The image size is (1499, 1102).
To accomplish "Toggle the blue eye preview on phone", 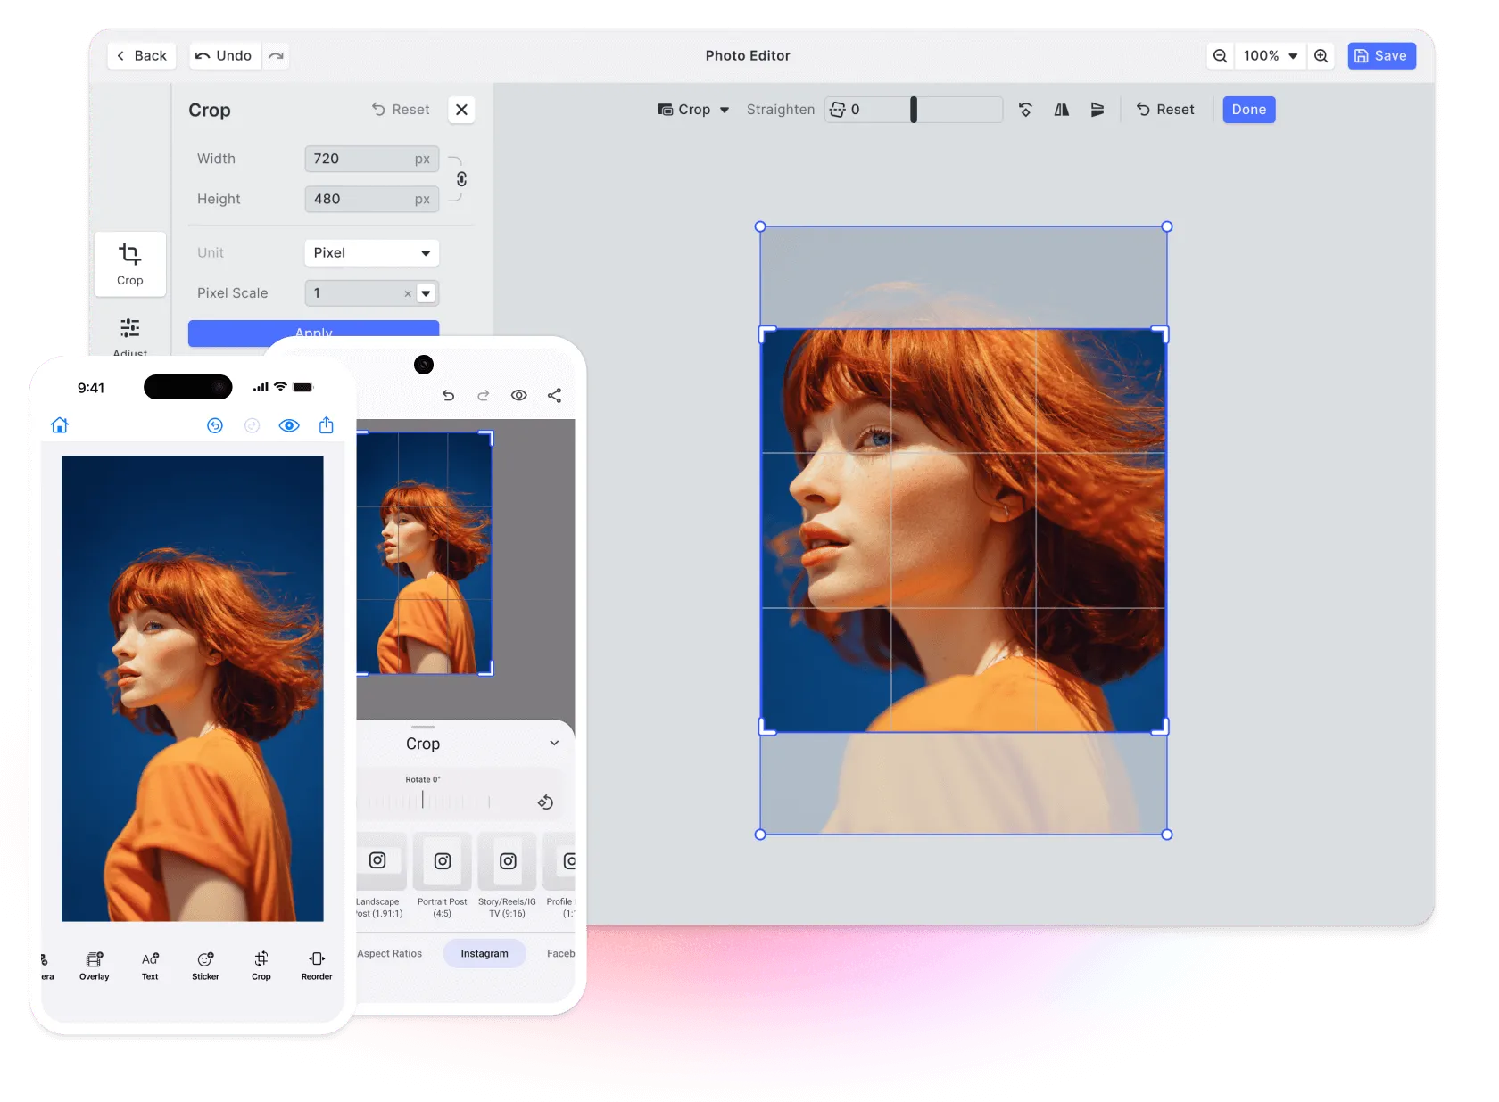I will (x=289, y=425).
